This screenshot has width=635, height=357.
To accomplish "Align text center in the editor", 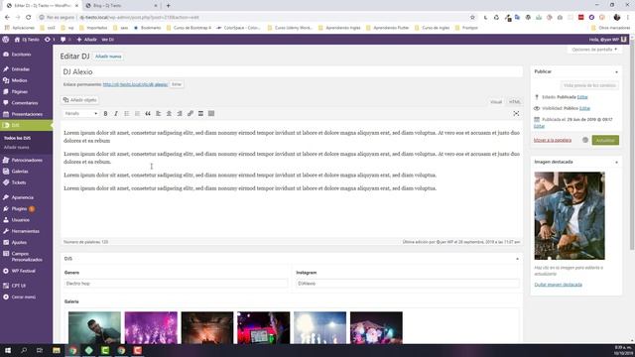I will pyautogui.click(x=169, y=114).
